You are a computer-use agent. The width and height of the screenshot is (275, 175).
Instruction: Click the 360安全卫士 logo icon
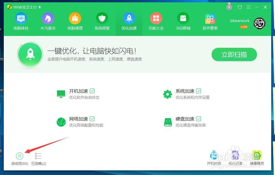pos(10,7)
